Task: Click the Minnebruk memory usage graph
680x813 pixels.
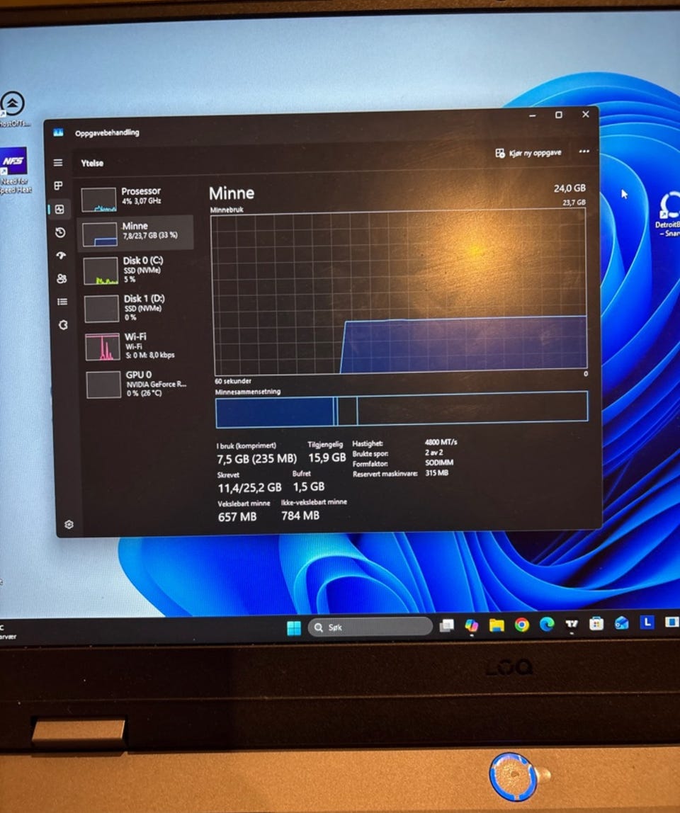Action: pos(399,292)
